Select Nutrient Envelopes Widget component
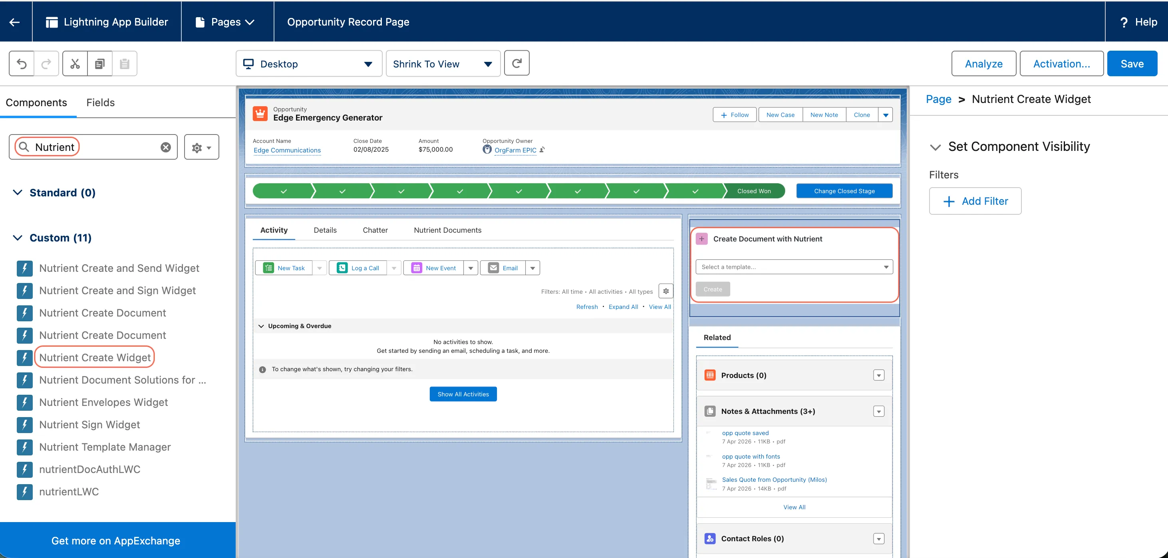Screen dimensions: 1168x558 tap(103, 402)
